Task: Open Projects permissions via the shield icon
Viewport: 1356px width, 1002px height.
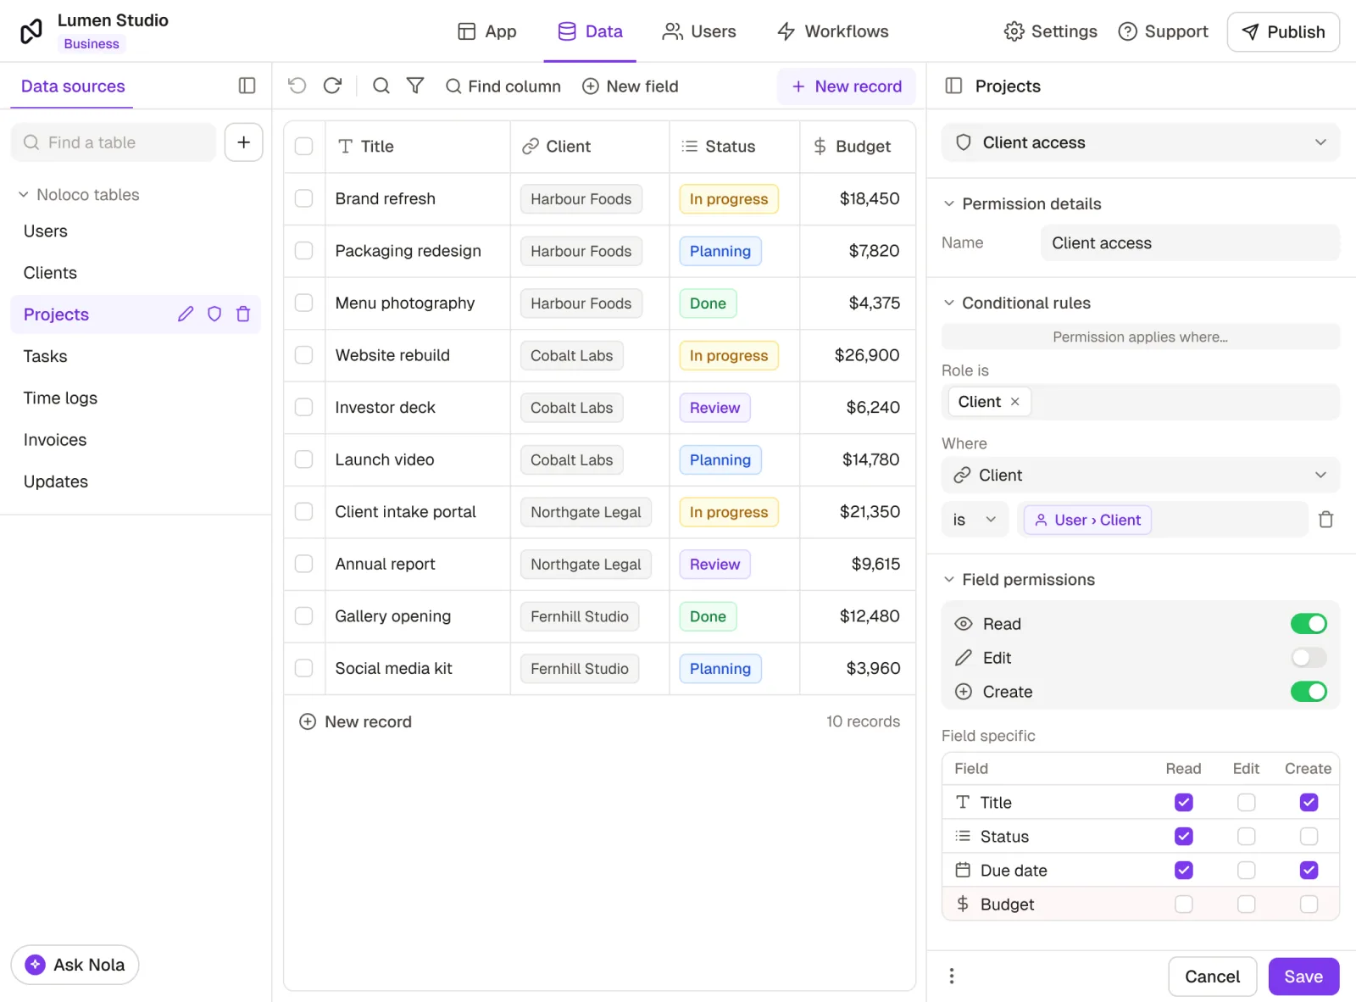Action: 214,315
